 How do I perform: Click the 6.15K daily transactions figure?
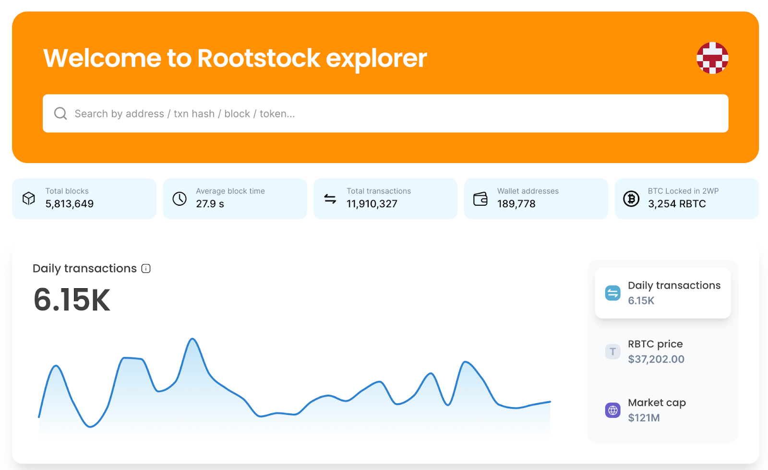pos(71,299)
